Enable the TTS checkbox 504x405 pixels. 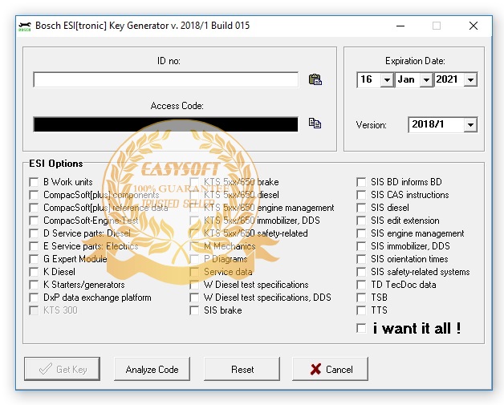[361, 310]
